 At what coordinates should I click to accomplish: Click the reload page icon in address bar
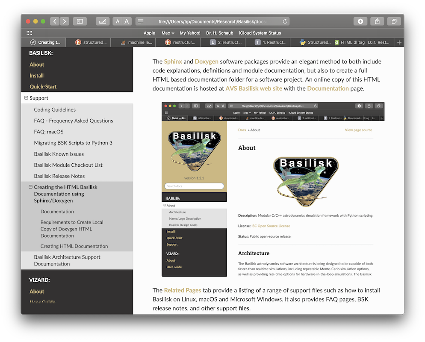coord(285,21)
